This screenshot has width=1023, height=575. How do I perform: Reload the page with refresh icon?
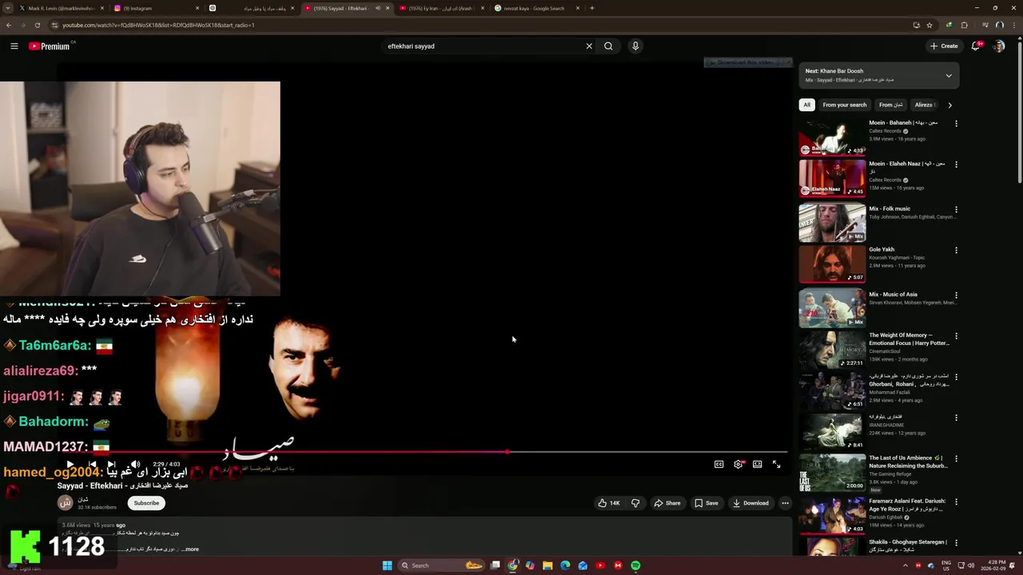pyautogui.click(x=38, y=25)
